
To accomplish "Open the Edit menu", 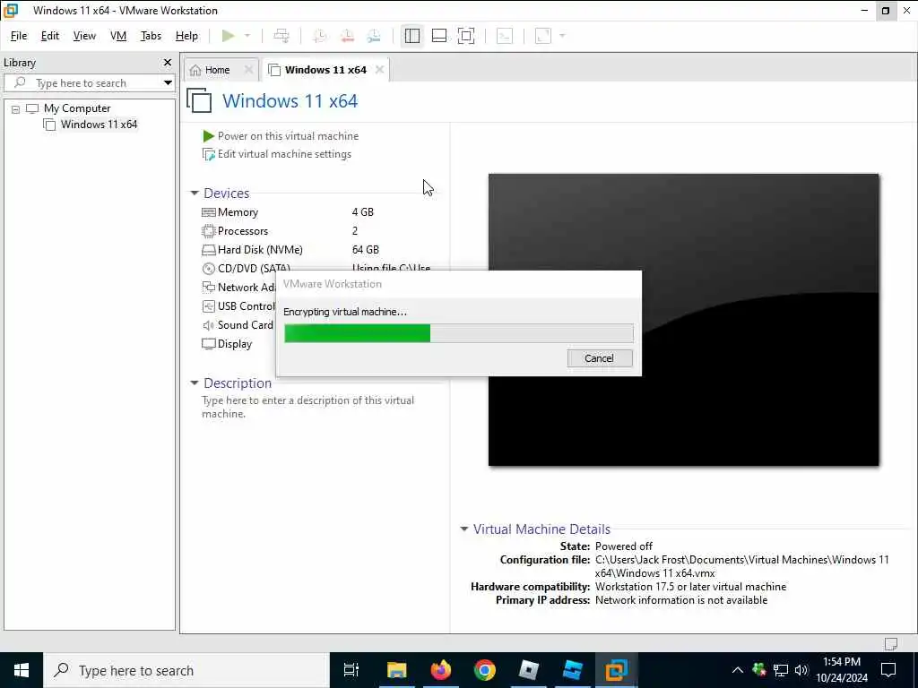I will pyautogui.click(x=50, y=36).
